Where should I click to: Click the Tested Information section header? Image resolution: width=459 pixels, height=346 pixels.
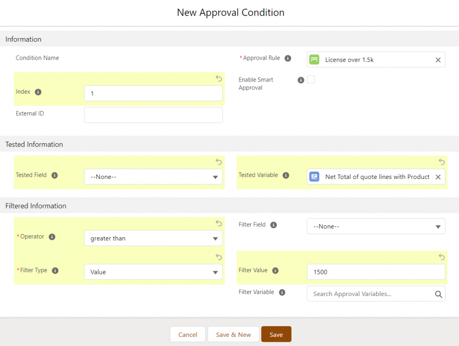coord(229,144)
